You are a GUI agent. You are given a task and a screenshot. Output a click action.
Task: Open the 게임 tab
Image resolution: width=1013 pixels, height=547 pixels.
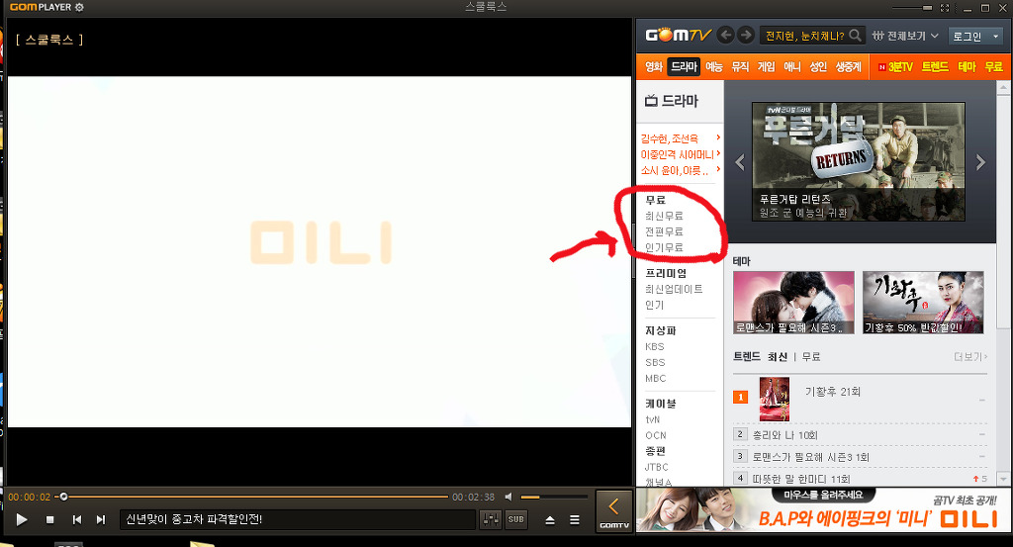pos(767,66)
